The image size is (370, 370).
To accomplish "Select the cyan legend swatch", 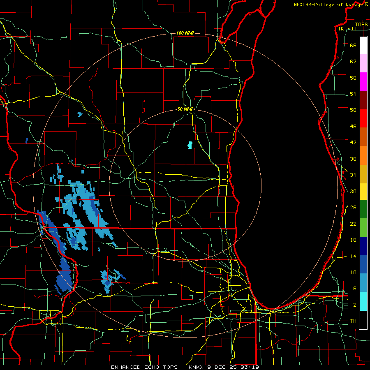I will point(363,301).
